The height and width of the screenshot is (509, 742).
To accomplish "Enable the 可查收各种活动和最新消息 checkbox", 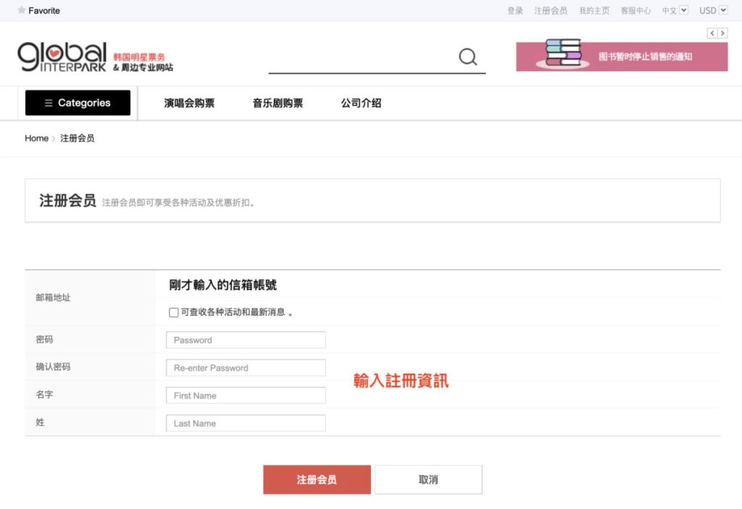I will (173, 313).
